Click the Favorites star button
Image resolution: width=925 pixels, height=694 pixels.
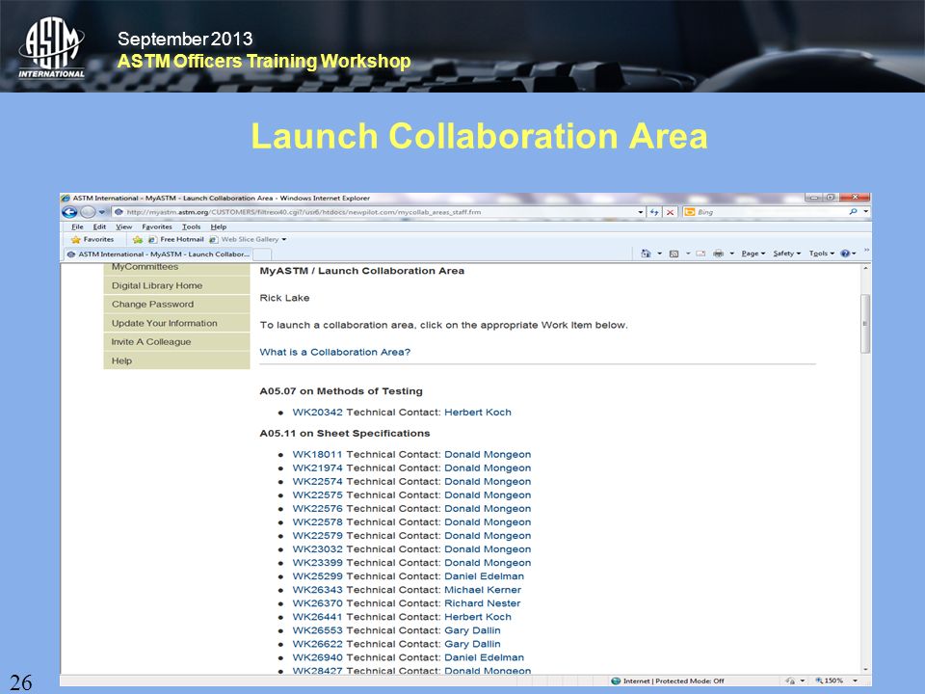(92, 240)
